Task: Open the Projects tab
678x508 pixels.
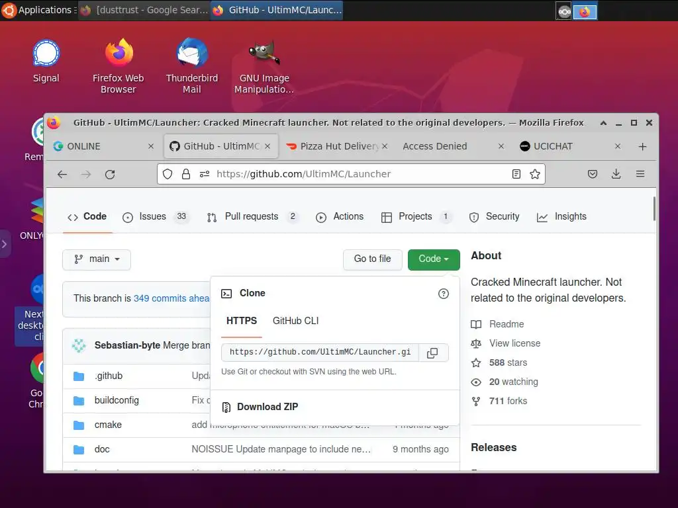Action: 416,216
